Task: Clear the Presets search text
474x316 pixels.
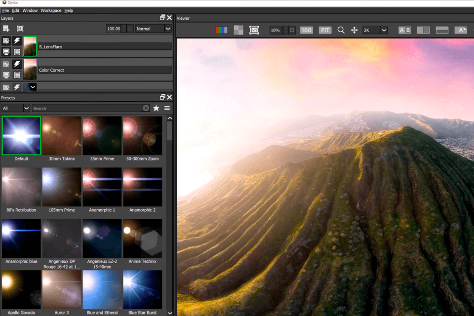Action: (x=146, y=108)
